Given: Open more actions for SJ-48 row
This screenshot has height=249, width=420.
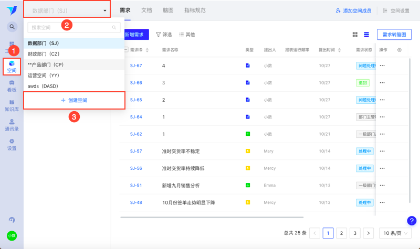Looking at the screenshot, I should point(382,202).
